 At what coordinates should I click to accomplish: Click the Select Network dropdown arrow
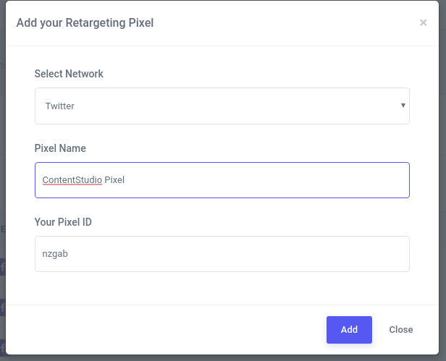(403, 106)
